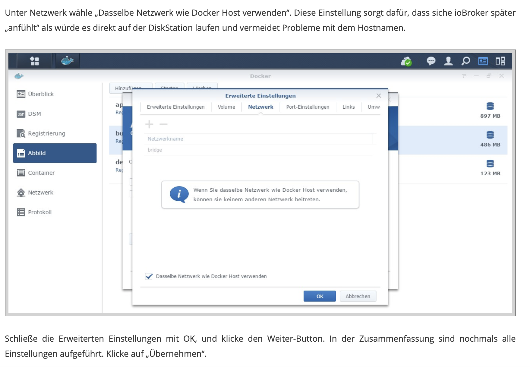This screenshot has height=367, width=530.
Task: Select Abbild in sidebar
Action: (55, 153)
